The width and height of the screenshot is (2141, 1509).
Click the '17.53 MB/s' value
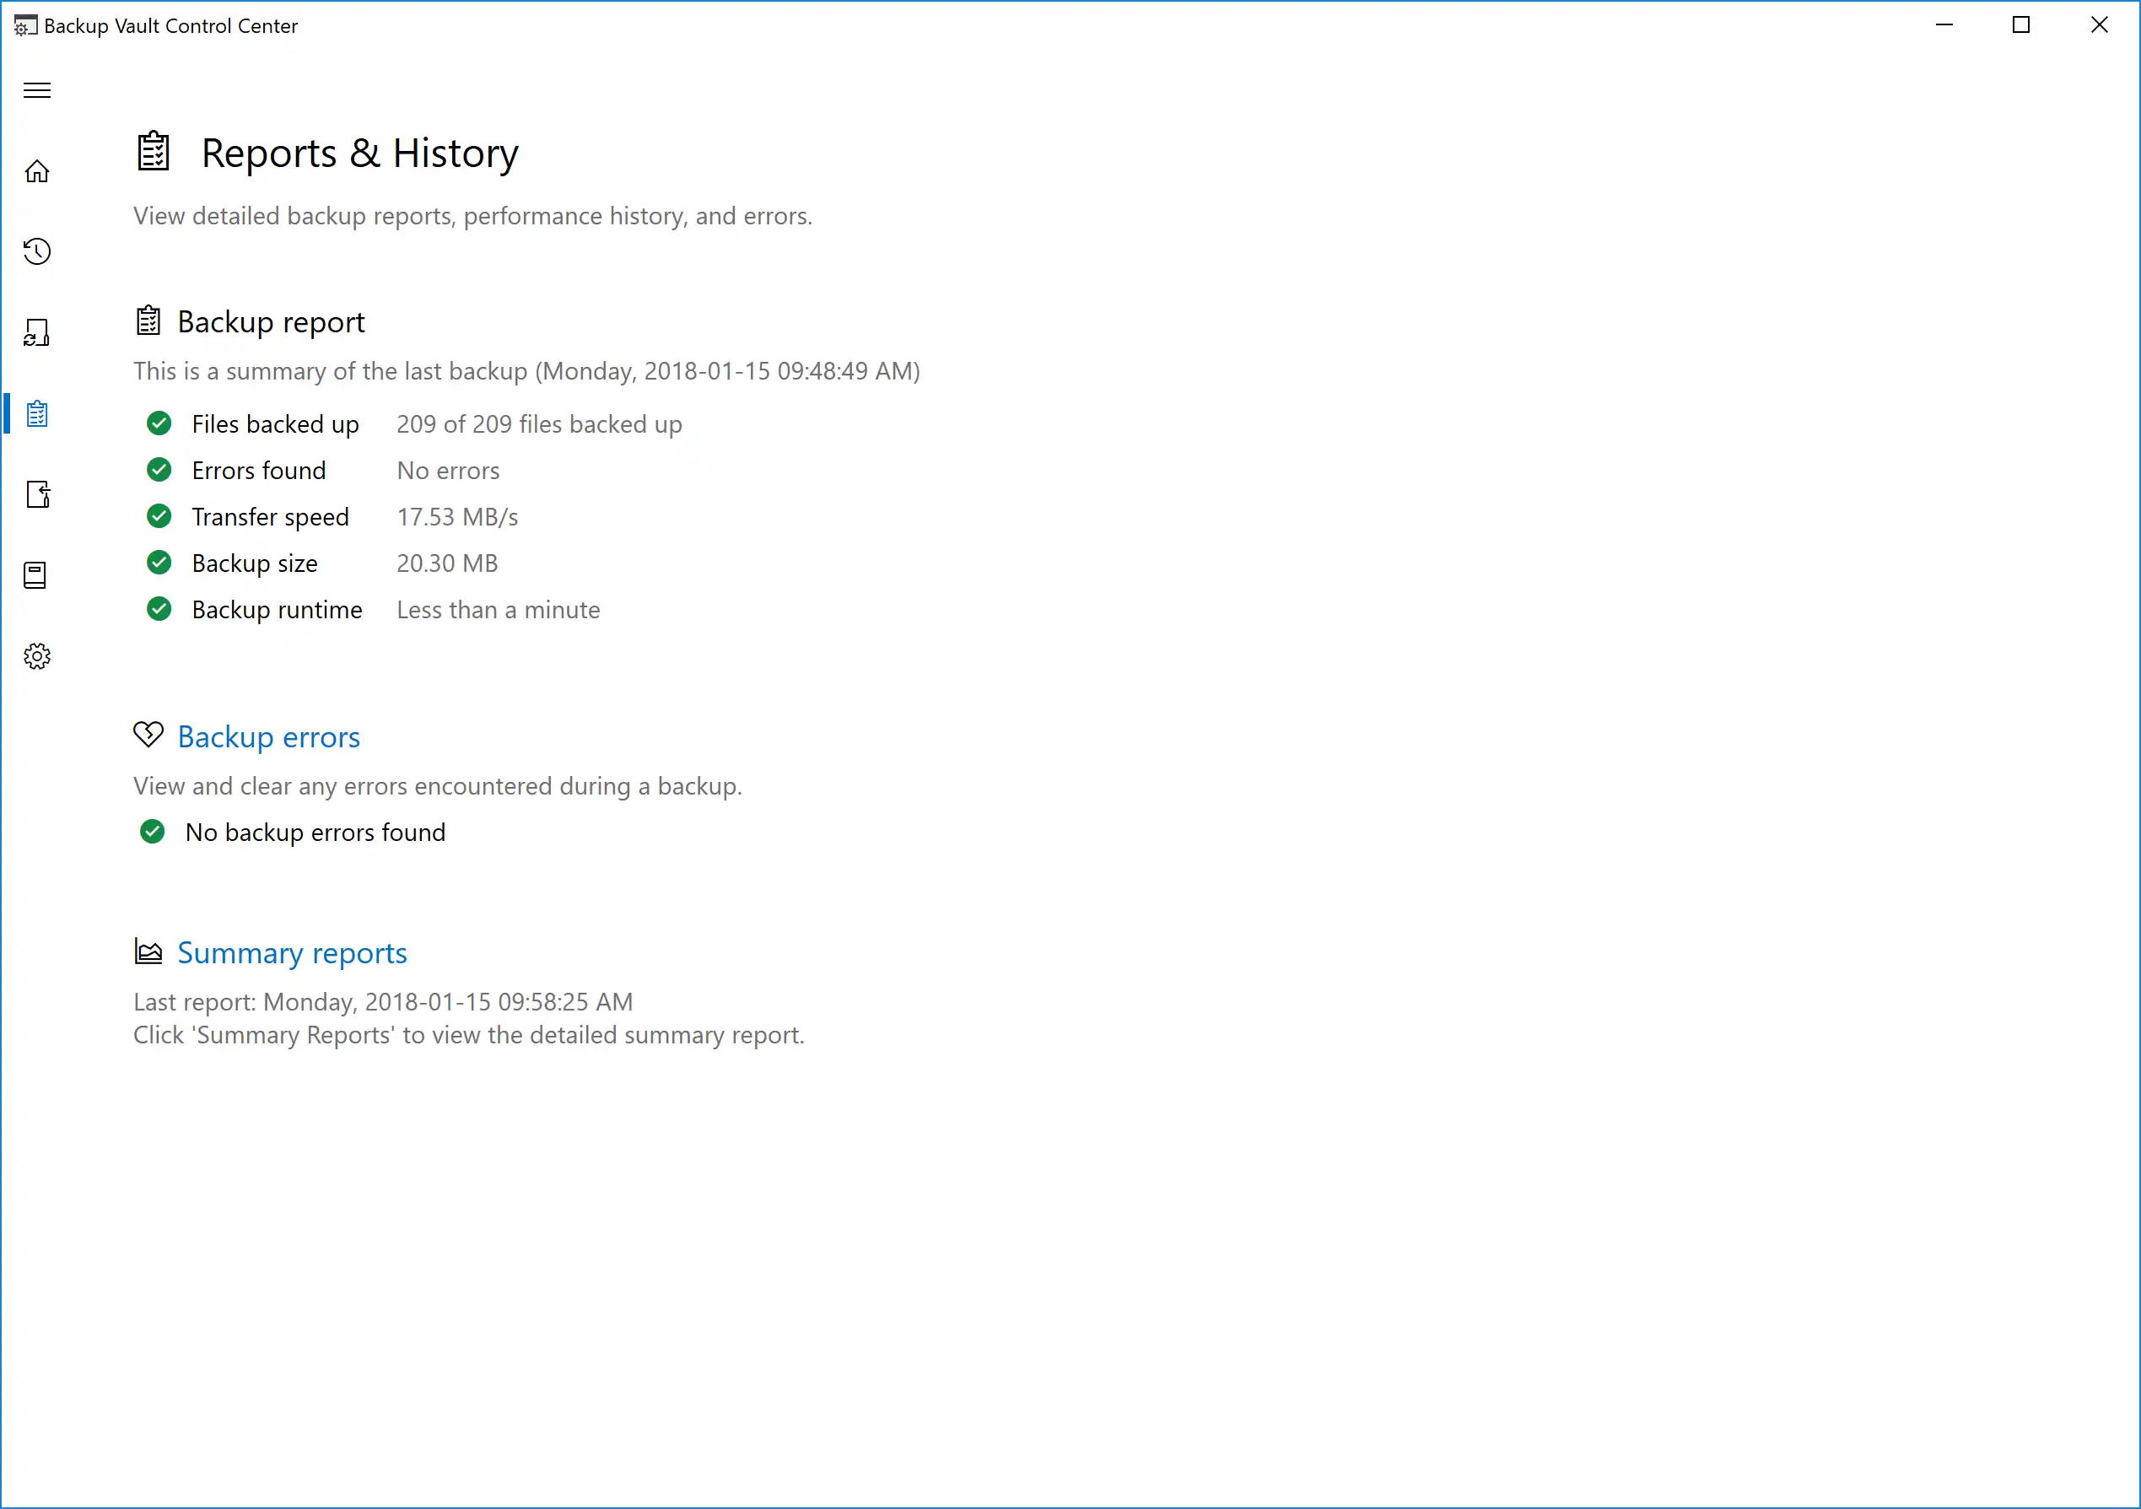[458, 518]
